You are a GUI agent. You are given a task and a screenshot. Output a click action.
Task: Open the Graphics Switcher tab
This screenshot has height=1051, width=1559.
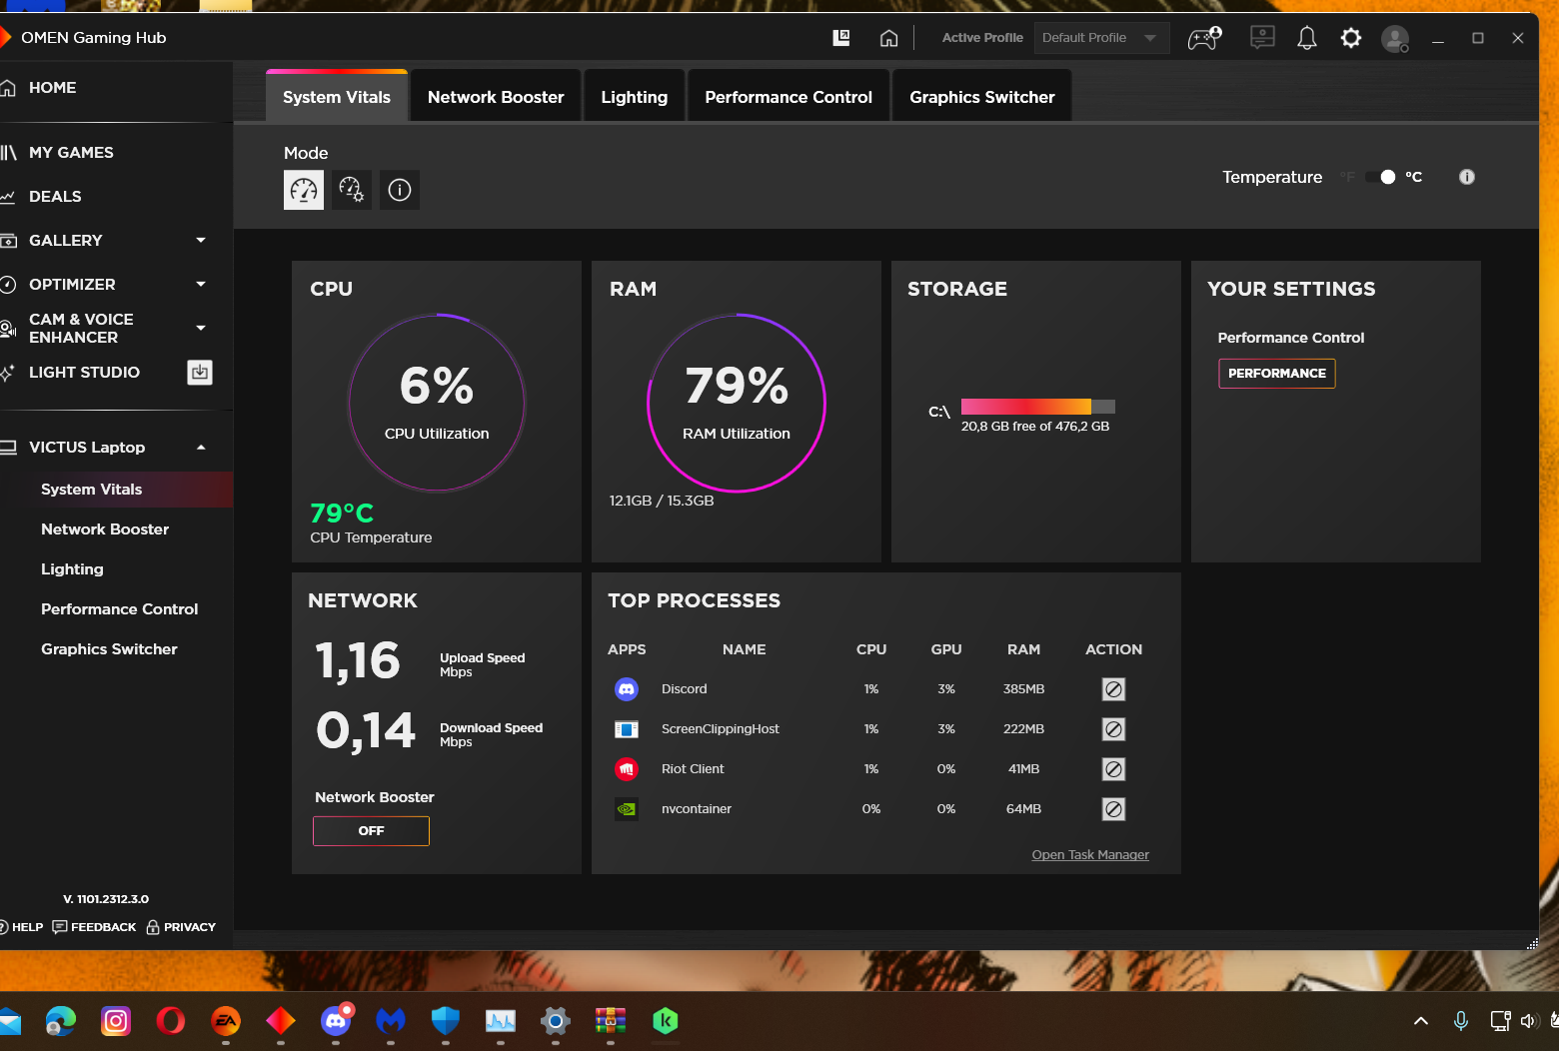[982, 97]
